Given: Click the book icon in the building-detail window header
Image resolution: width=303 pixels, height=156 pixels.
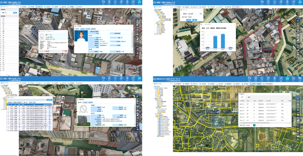Looking at the screenshot, I should (109, 78).
